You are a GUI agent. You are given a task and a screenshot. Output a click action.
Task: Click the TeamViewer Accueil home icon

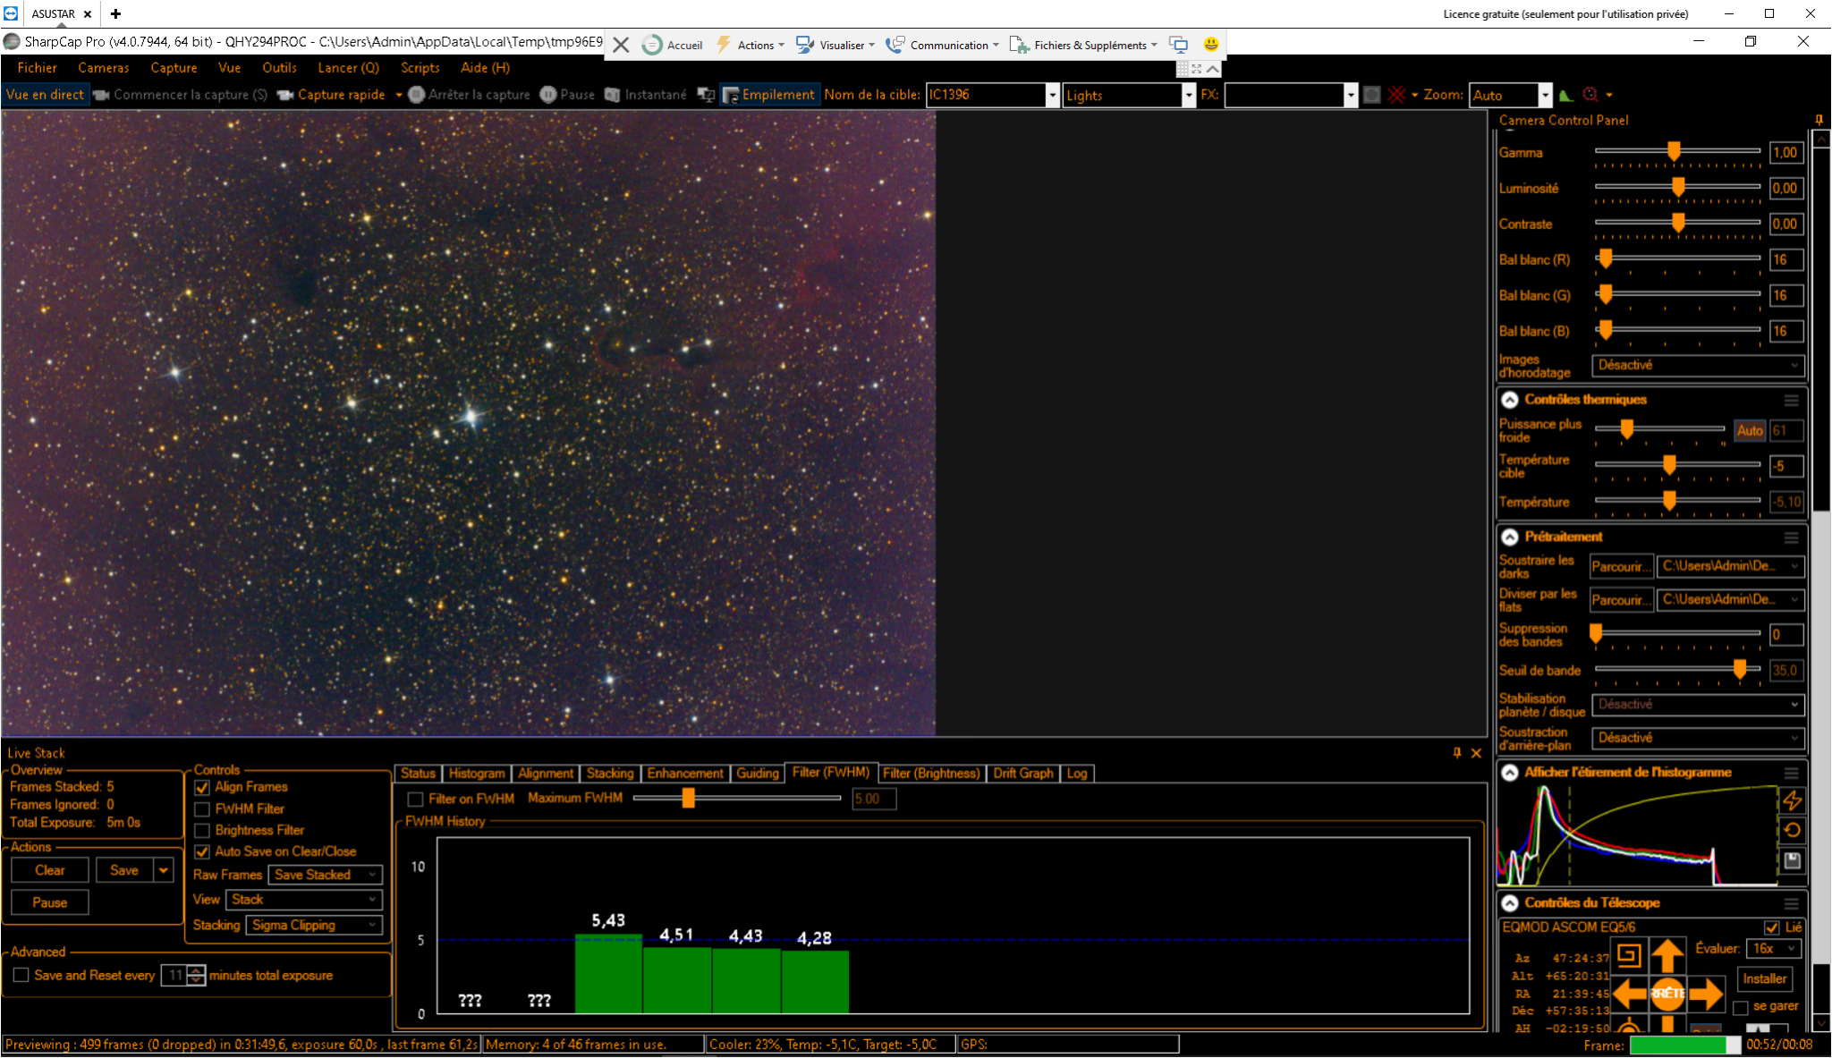(x=653, y=45)
